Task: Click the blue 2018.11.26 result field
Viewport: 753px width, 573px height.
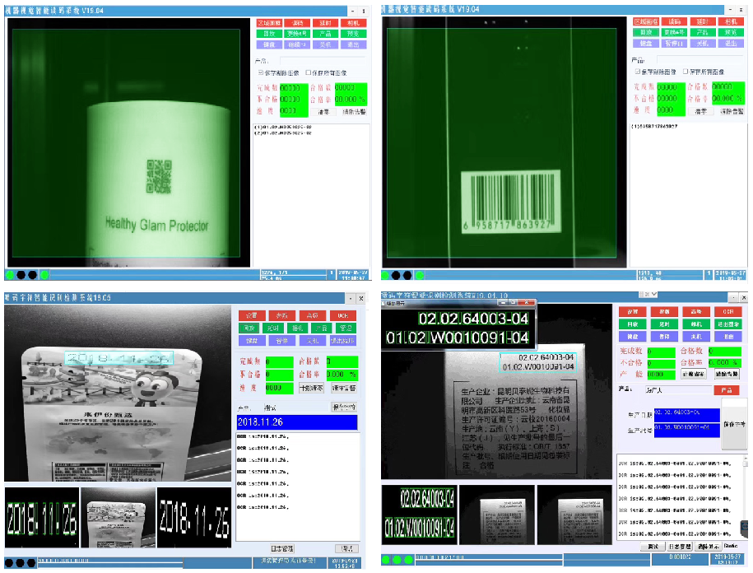Action: click(x=297, y=422)
